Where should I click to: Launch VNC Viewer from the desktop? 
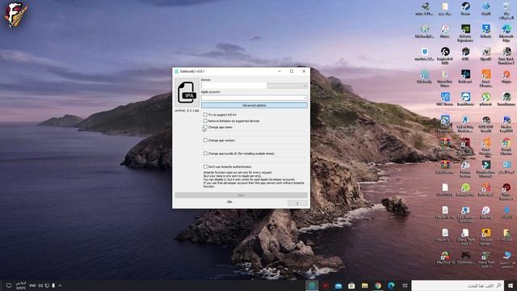click(x=445, y=99)
